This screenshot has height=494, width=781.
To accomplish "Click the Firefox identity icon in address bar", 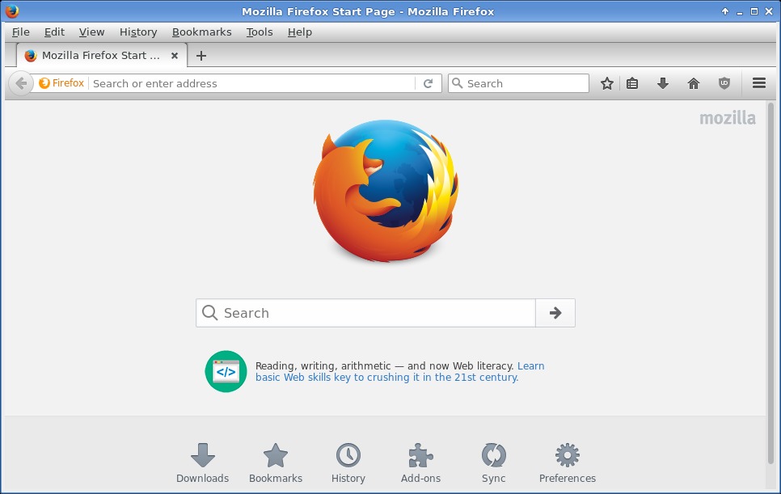I will click(x=61, y=83).
